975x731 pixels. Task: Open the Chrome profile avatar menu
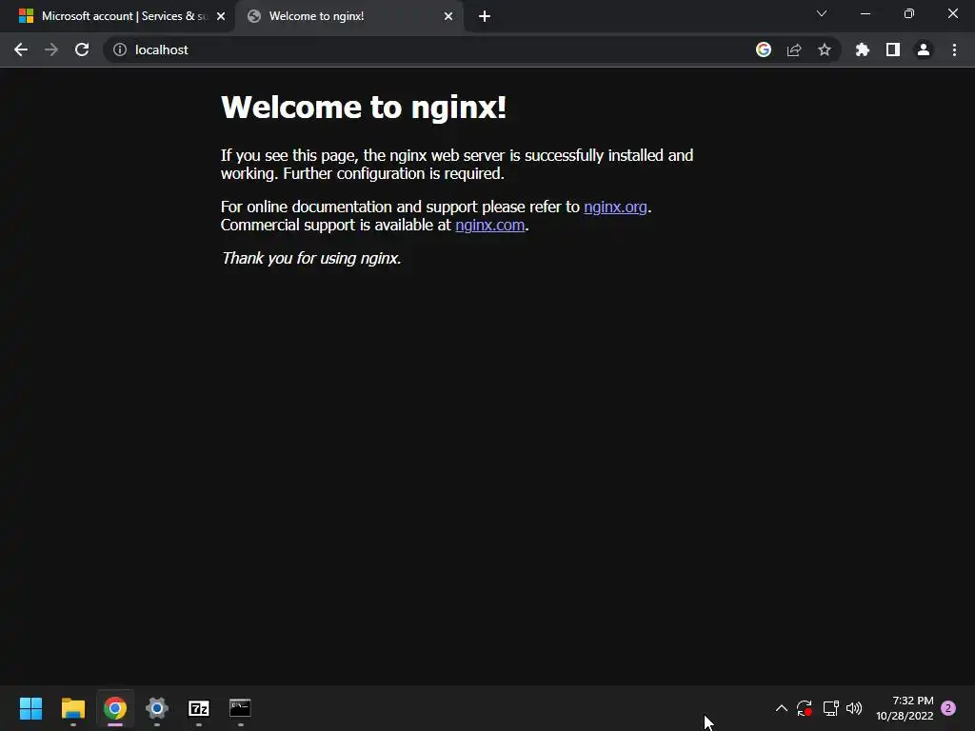click(924, 49)
